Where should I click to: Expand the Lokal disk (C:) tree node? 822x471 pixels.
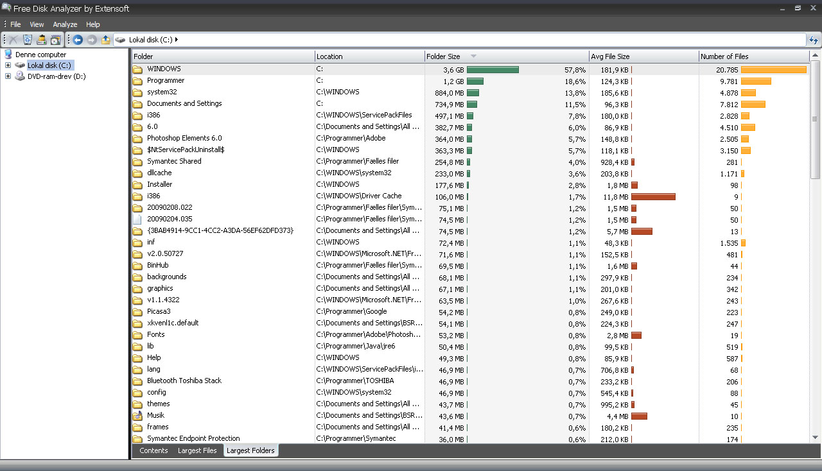pyautogui.click(x=8, y=65)
